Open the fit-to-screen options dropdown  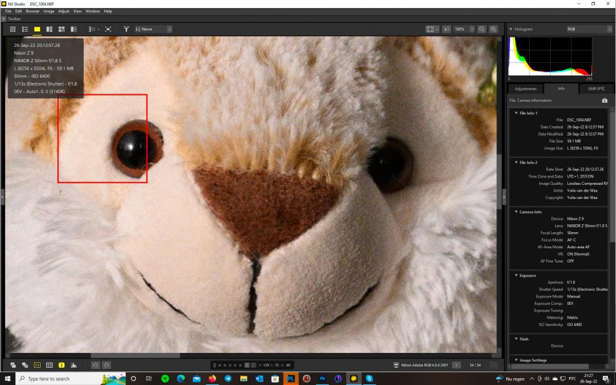point(432,29)
